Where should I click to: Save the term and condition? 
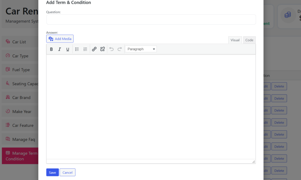click(52, 172)
